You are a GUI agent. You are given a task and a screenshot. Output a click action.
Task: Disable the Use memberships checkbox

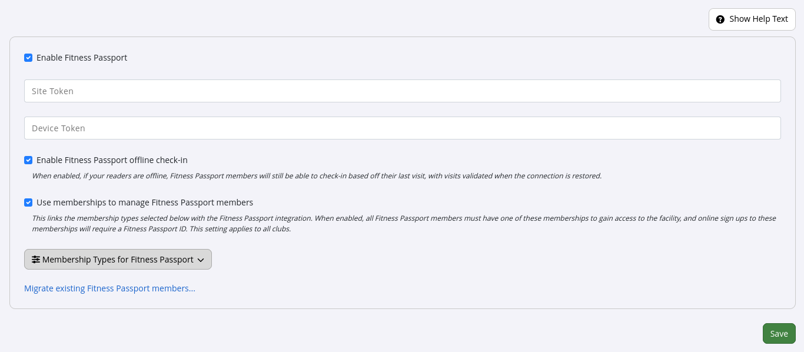coord(28,202)
